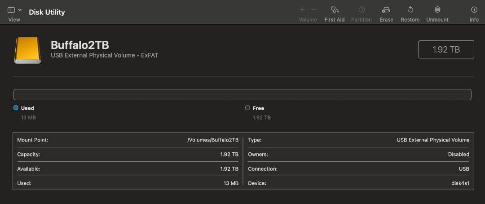
Task: Click the Partition pie chart icon
Action: 362,10
